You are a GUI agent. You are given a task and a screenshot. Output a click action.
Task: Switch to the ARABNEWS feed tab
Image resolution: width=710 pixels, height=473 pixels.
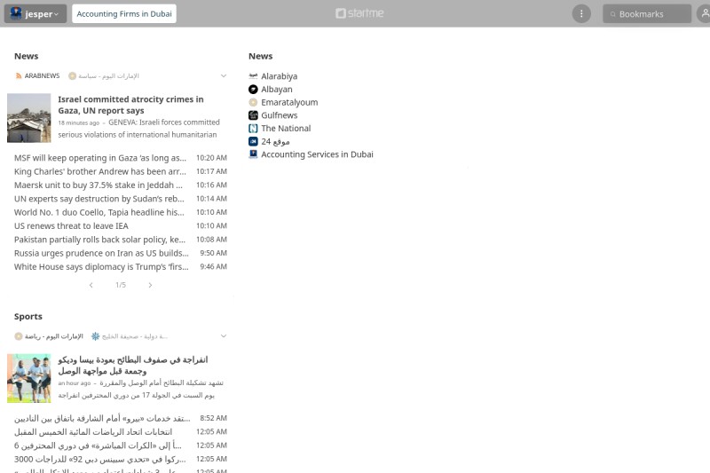[x=37, y=75]
